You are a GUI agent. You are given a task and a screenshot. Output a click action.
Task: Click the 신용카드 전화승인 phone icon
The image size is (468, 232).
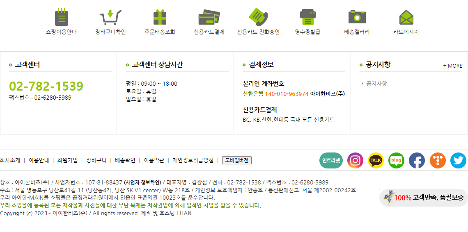(258, 16)
